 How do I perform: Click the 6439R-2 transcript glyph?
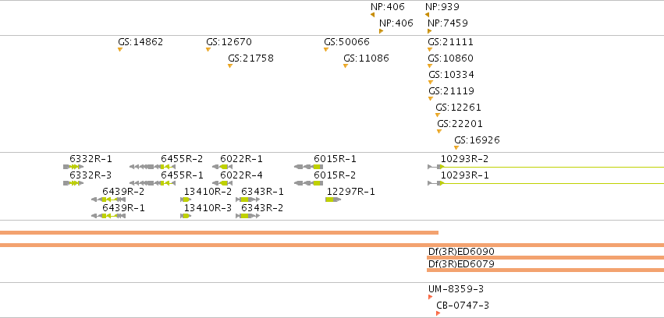click(x=108, y=200)
